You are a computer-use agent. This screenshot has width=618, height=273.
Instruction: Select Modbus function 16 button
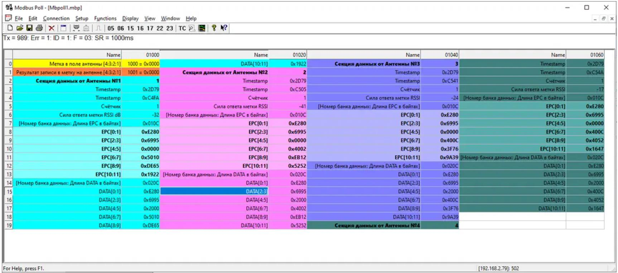click(x=140, y=28)
